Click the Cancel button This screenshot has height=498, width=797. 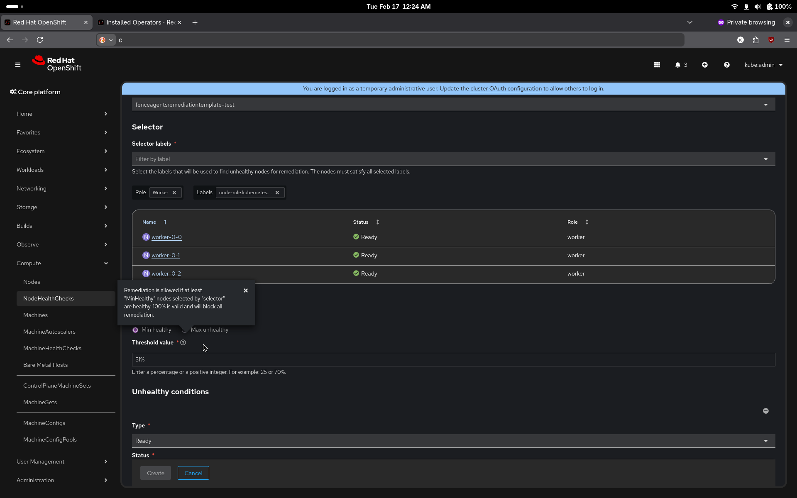[193, 473]
